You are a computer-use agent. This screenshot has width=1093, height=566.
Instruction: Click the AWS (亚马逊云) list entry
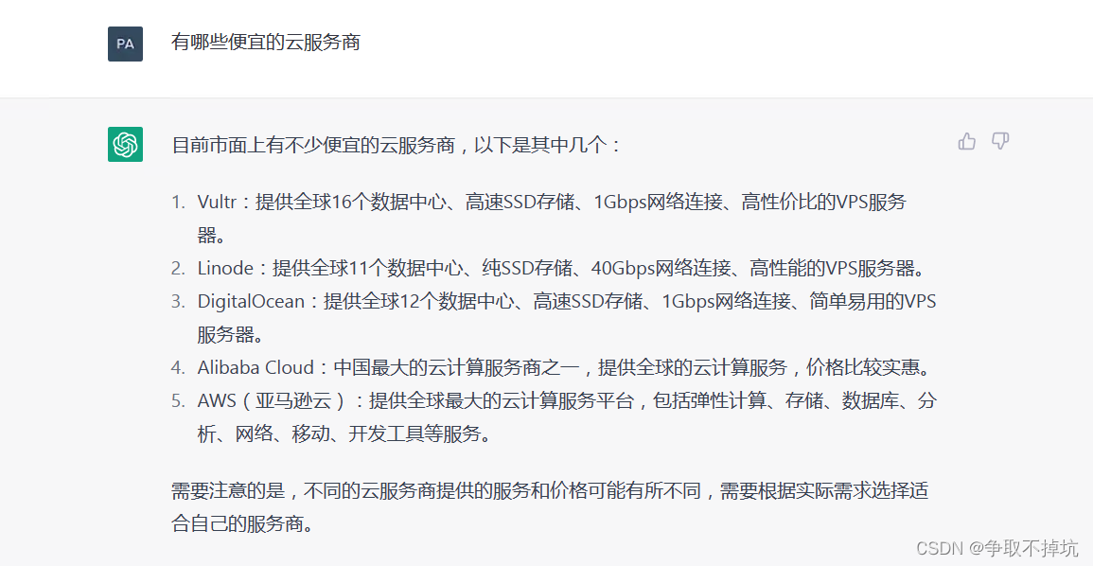[567, 416]
